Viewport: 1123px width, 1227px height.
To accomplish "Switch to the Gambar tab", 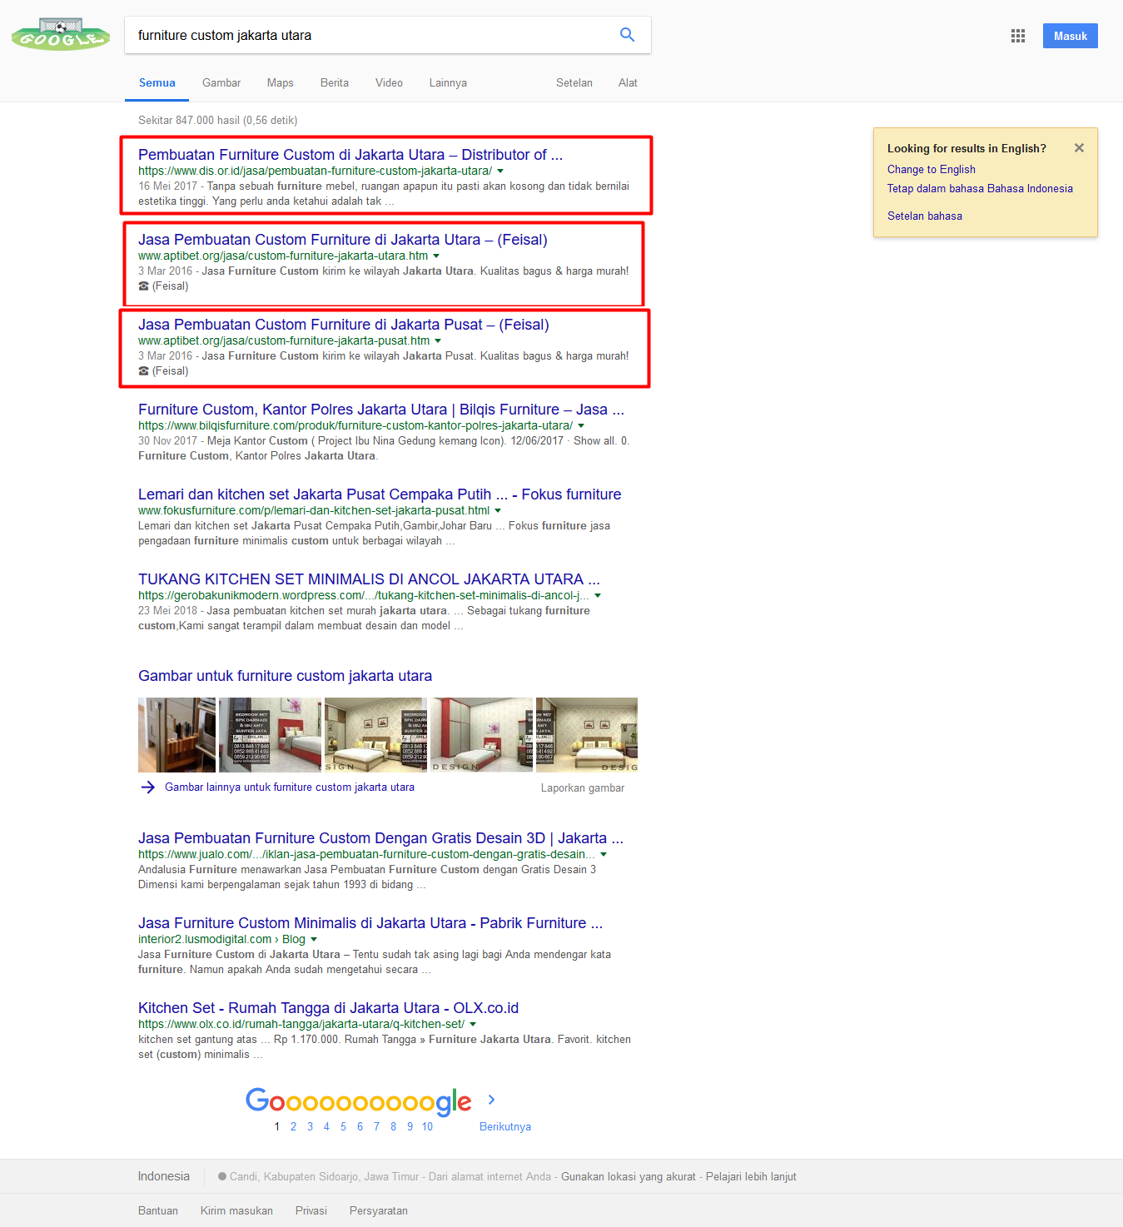I will click(x=221, y=83).
